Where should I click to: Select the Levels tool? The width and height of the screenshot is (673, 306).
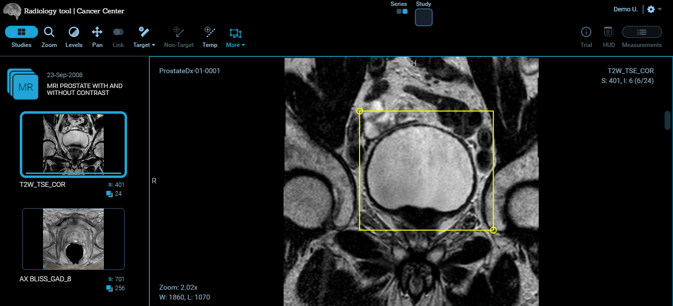pos(74,37)
